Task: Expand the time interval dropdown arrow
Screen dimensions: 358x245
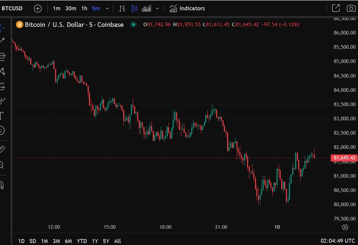Action: [x=107, y=8]
